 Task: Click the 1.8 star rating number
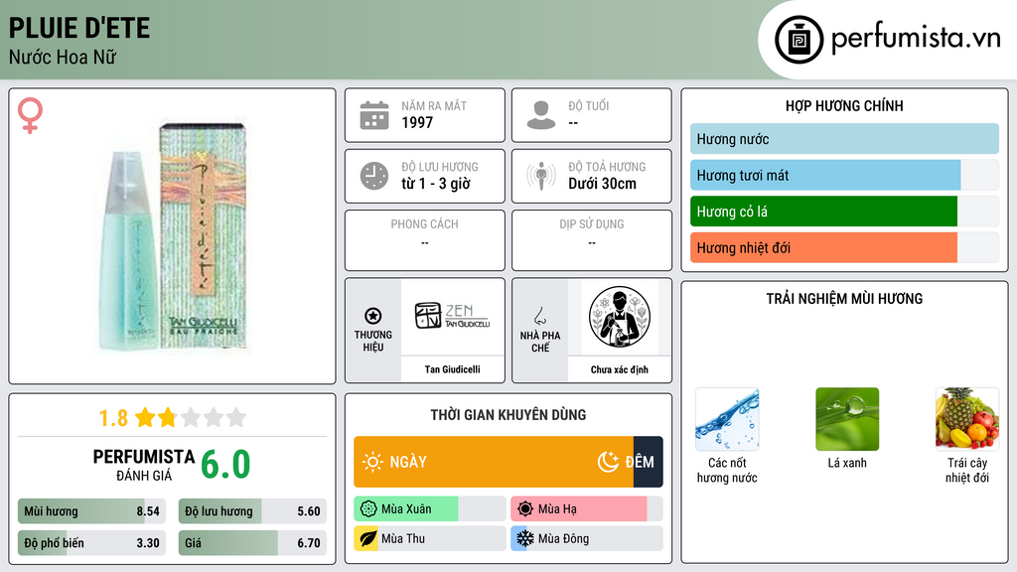click(x=113, y=418)
